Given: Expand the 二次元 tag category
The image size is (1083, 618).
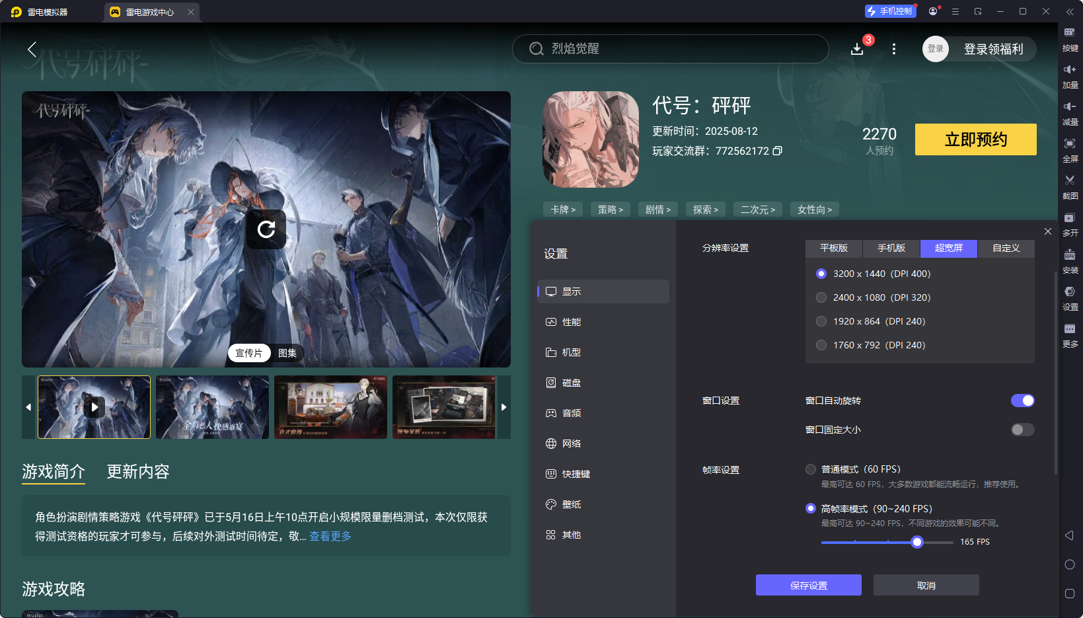Looking at the screenshot, I should (757, 209).
